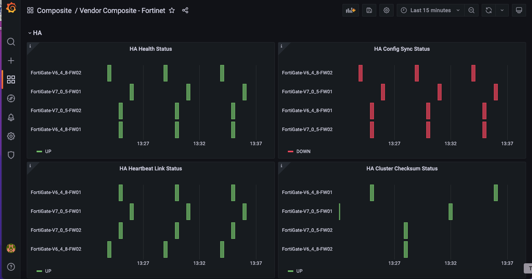Click FortiGate-V7_0_5-FW02 in HA Cluster Checksum Status
Screen dimensions: 532x279
tap(307, 230)
